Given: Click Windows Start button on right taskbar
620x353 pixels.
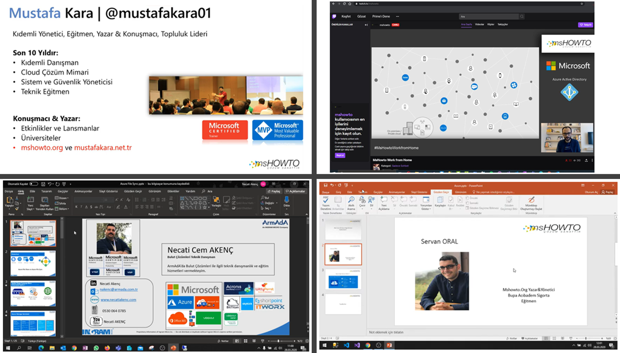Looking at the screenshot, I should point(325,345).
